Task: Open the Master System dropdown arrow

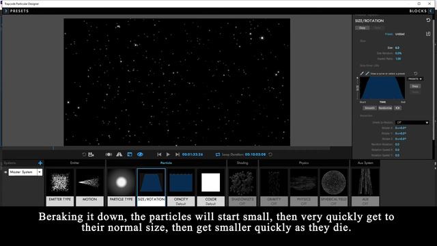Action: tap(40, 172)
